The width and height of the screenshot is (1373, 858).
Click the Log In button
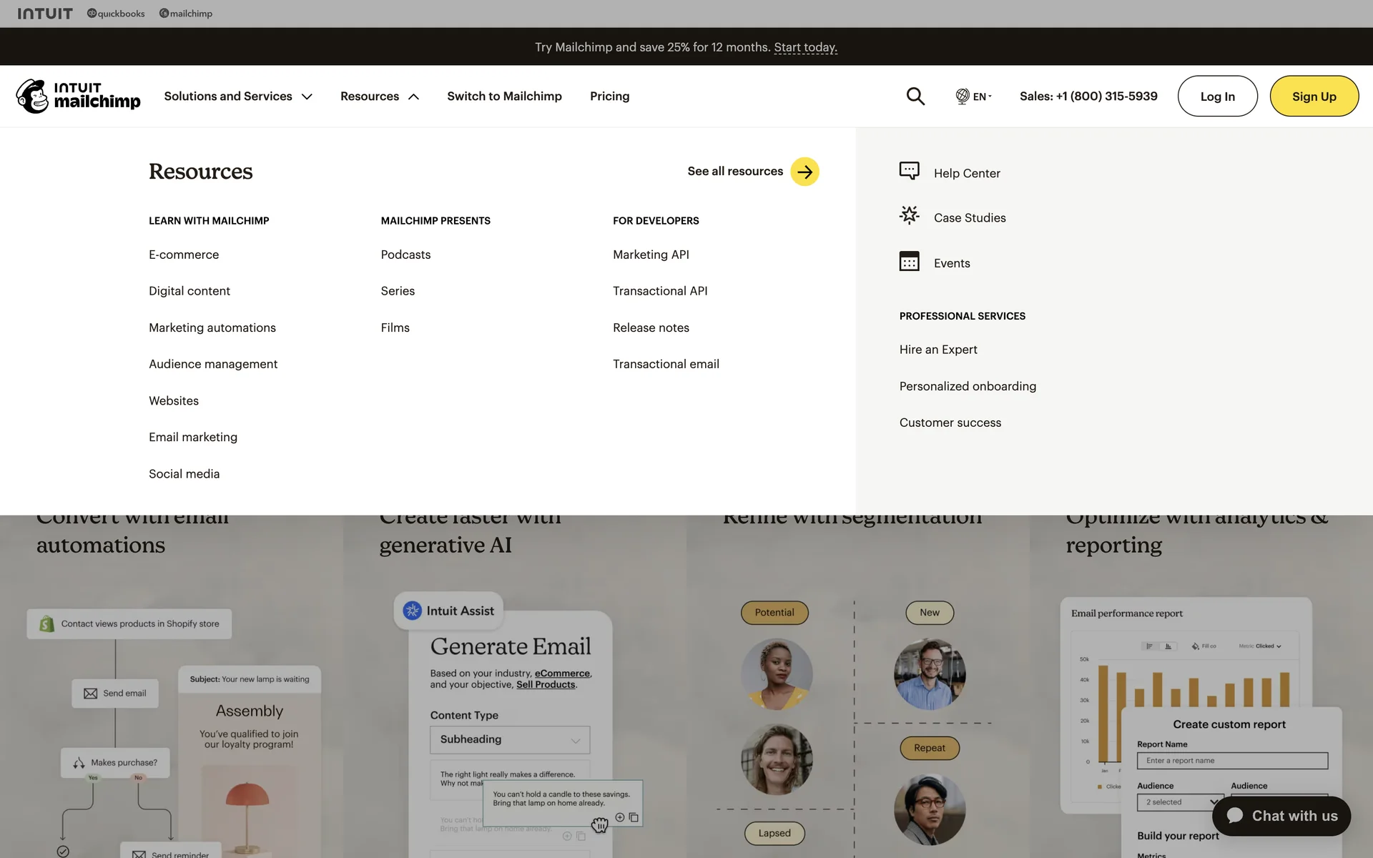pos(1217,96)
